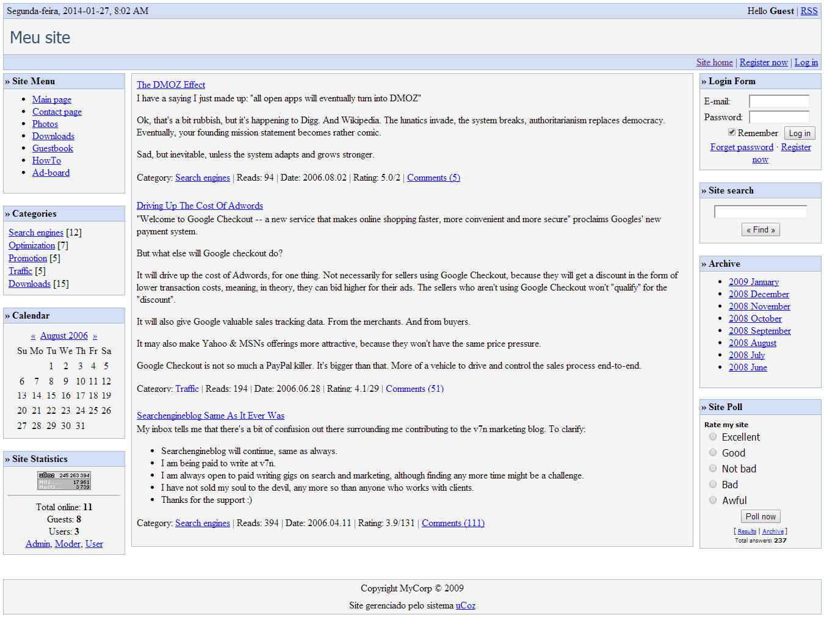Viewport: 824px width, 617px height.
Task: Select Awful rating radio button
Action: [x=712, y=500]
